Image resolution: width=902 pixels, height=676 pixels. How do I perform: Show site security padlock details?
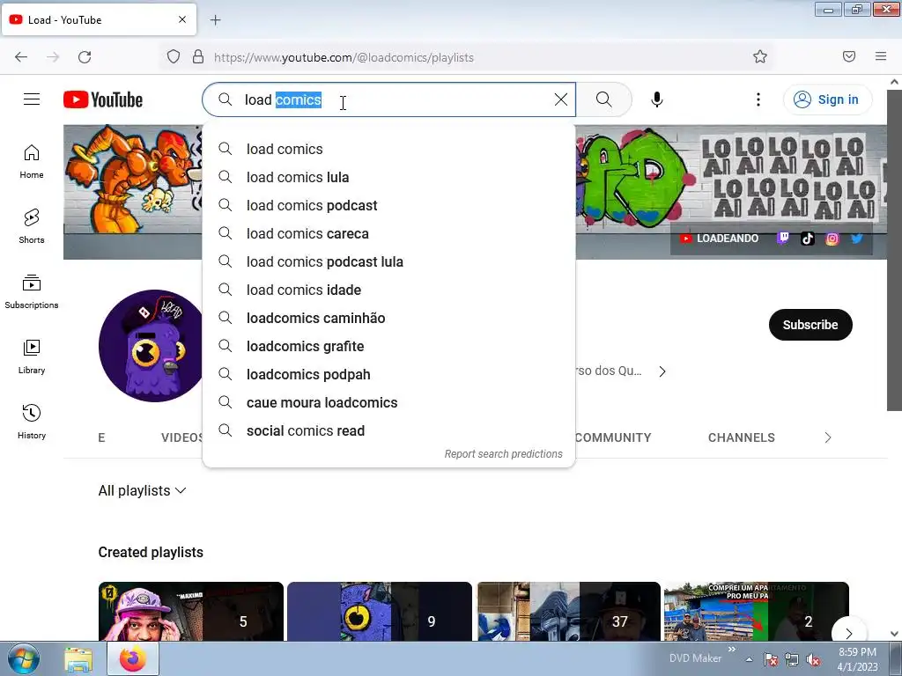[198, 56]
